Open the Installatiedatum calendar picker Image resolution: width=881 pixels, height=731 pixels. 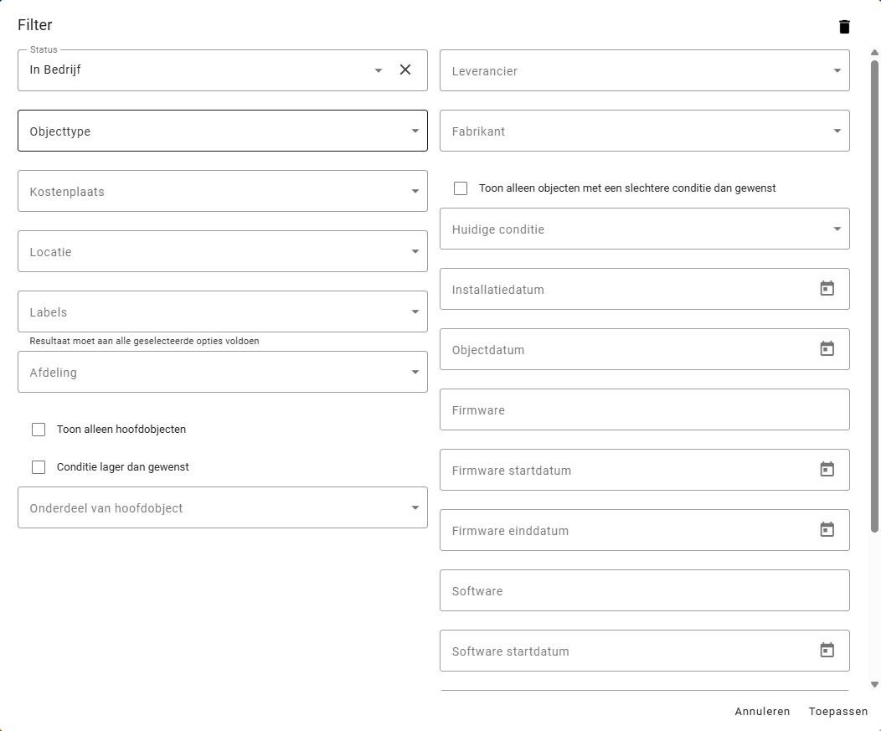click(x=827, y=289)
